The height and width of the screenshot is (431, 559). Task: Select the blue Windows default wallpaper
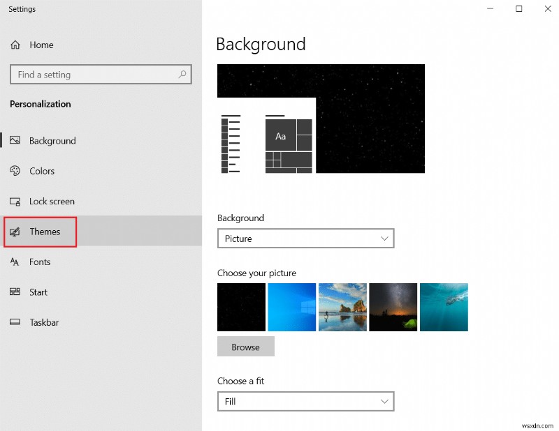pos(291,306)
